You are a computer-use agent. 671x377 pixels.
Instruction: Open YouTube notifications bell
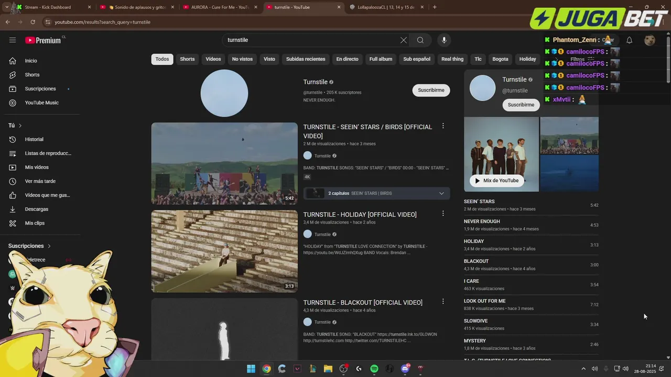click(x=630, y=40)
